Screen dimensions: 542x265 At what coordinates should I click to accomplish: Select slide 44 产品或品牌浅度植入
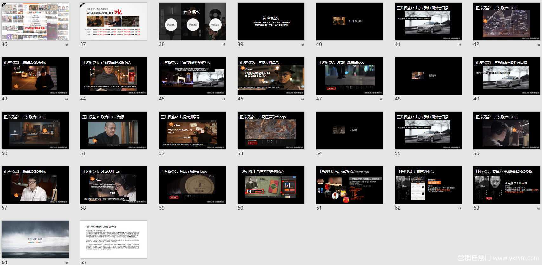114,76
